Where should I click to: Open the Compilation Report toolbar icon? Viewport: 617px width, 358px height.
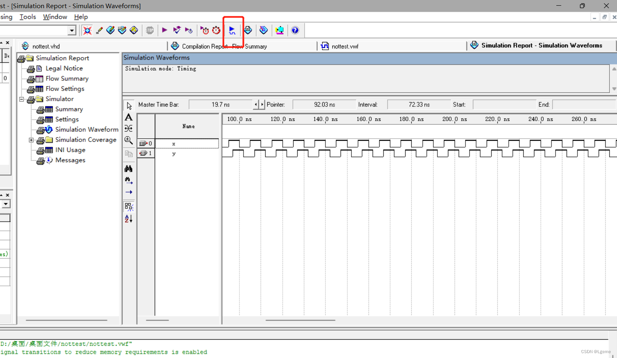pyautogui.click(x=248, y=30)
